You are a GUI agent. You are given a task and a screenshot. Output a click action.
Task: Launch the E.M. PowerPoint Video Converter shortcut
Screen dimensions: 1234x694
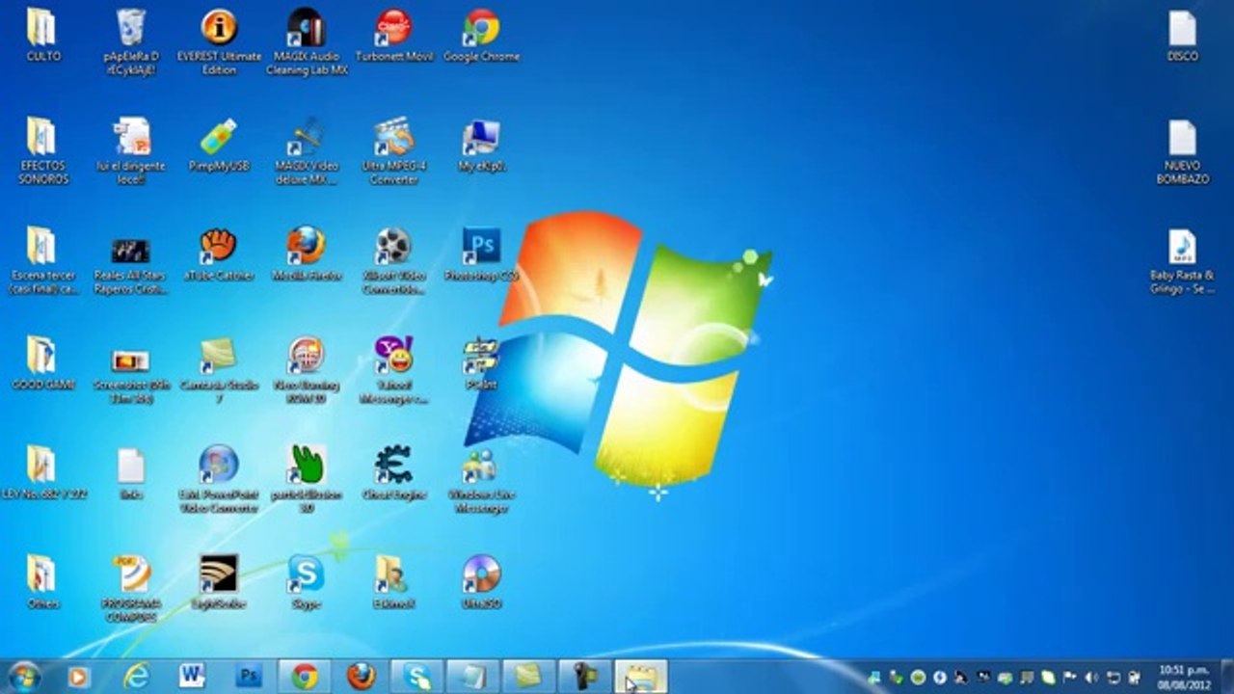tap(219, 479)
